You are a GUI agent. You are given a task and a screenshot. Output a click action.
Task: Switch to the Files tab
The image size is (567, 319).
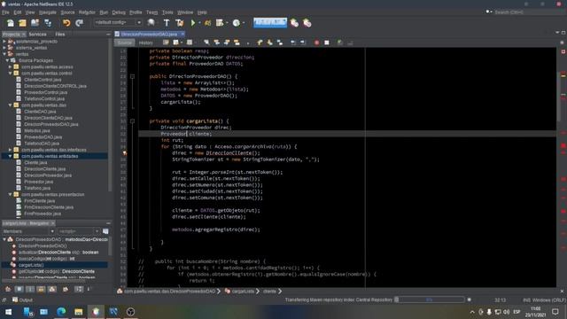60,34
